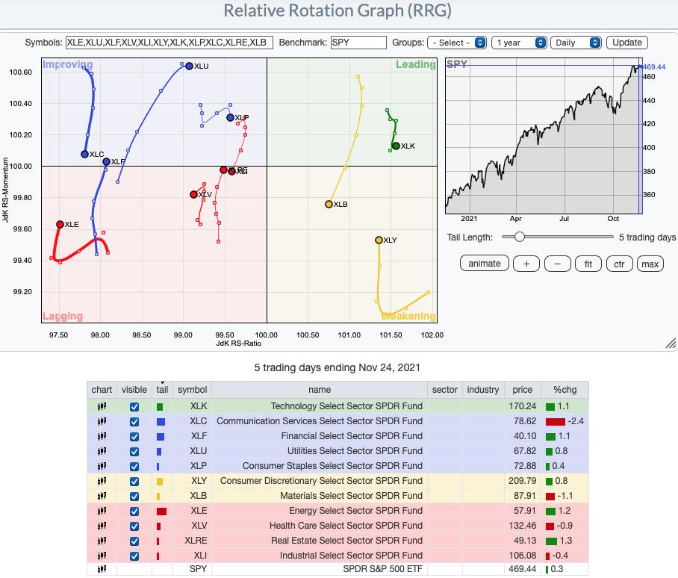The image size is (678, 578).
Task: Click the tail column header
Action: click(x=162, y=390)
